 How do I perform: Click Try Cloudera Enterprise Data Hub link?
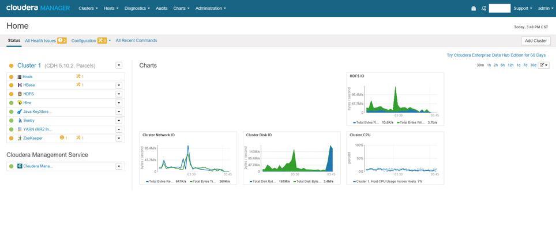(x=496, y=55)
